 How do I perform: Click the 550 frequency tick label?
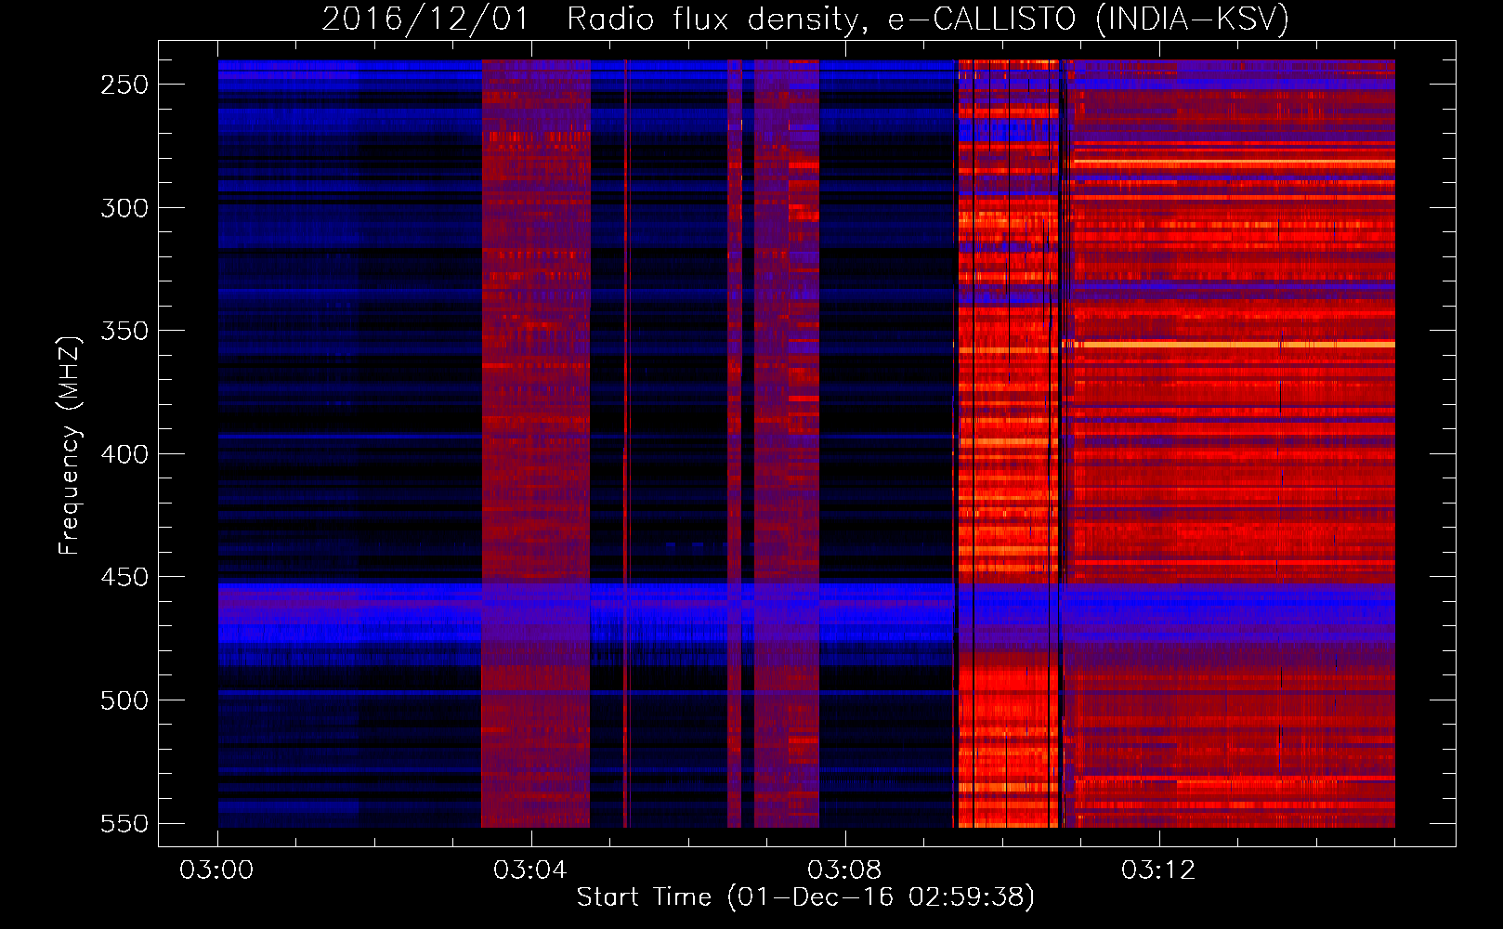click(x=124, y=824)
